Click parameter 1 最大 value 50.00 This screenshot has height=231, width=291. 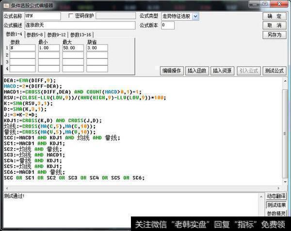click(x=73, y=48)
